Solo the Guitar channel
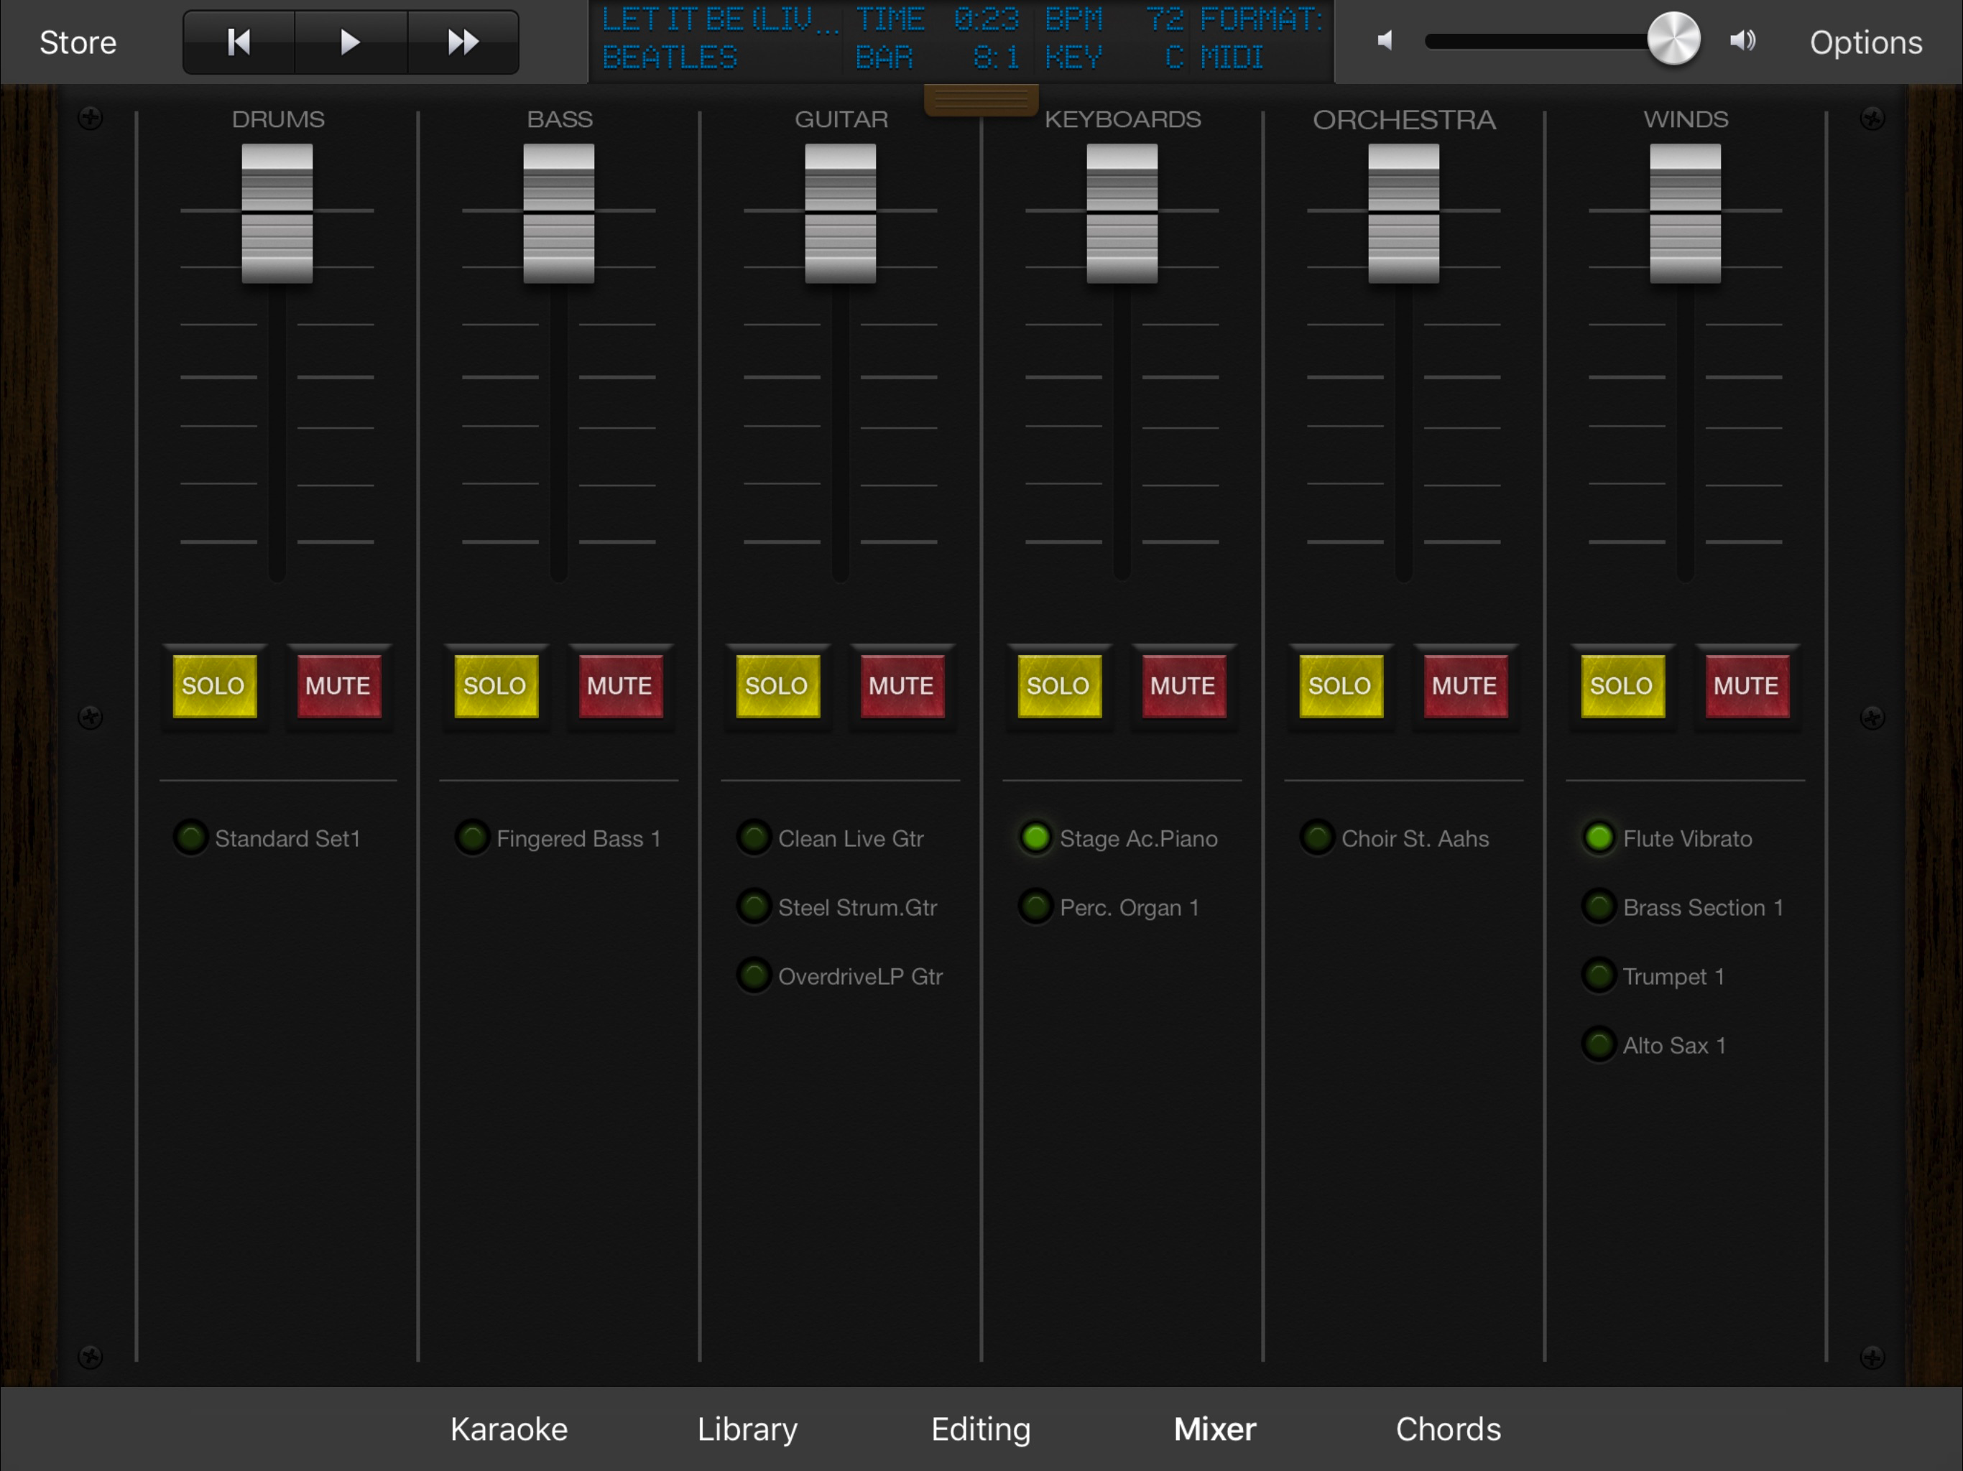The height and width of the screenshot is (1471, 1963). [x=777, y=686]
